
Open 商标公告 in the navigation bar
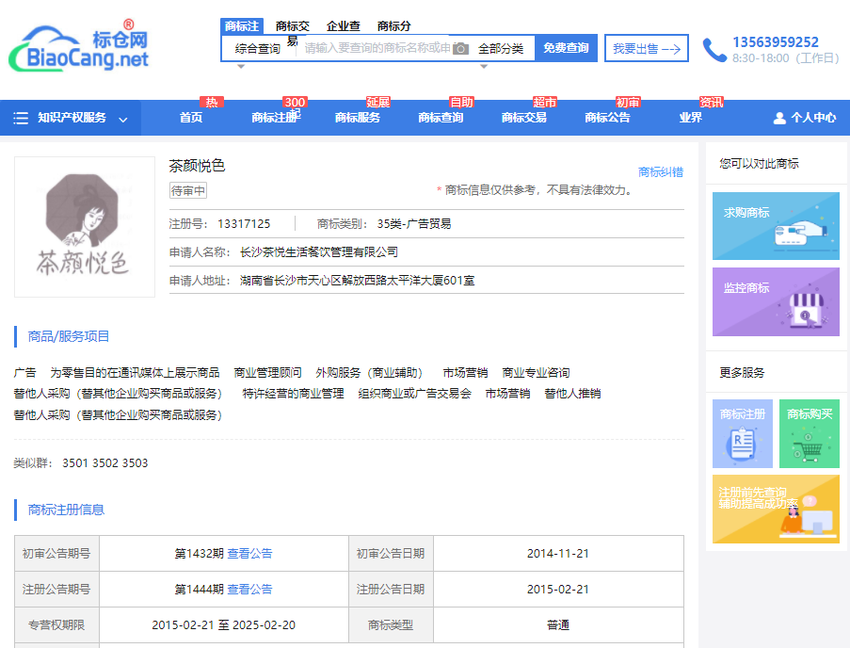point(608,118)
